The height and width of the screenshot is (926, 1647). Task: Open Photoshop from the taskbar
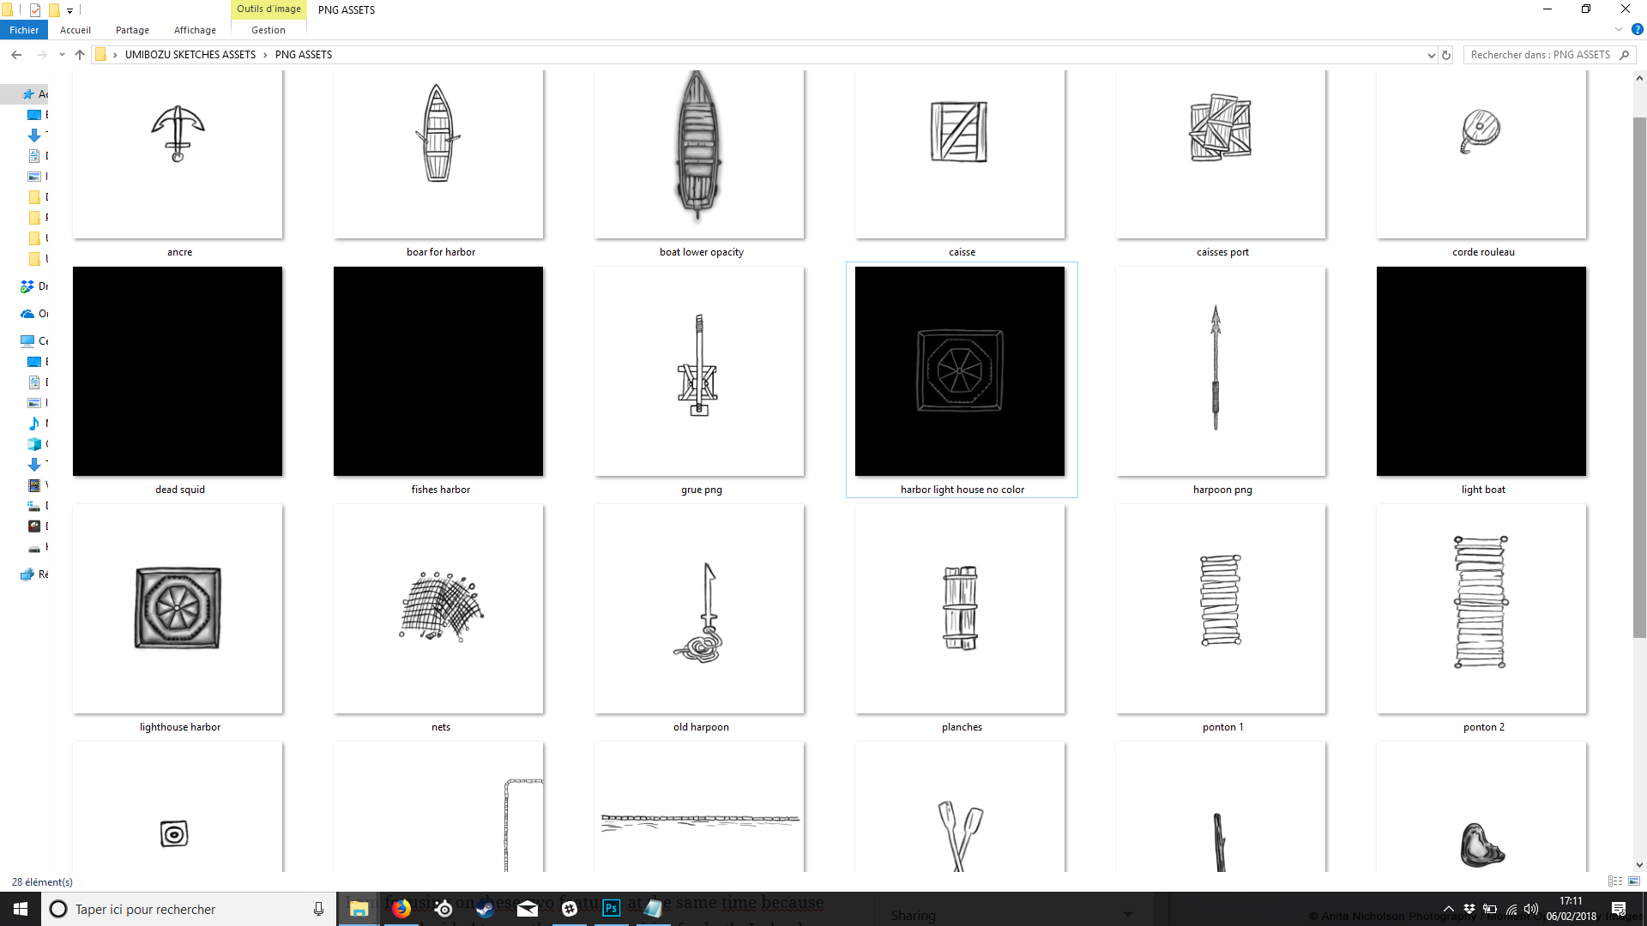[611, 909]
